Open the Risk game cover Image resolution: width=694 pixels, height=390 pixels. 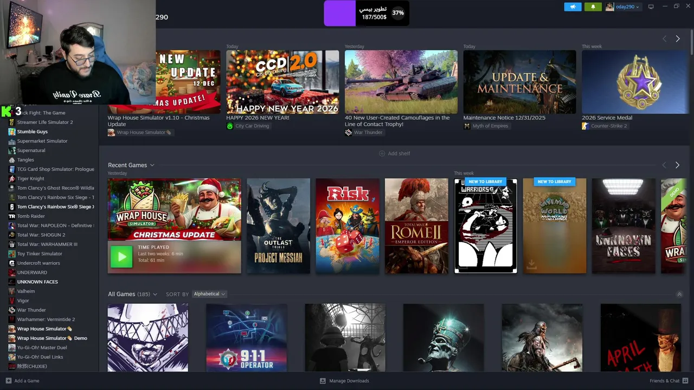pos(348,226)
